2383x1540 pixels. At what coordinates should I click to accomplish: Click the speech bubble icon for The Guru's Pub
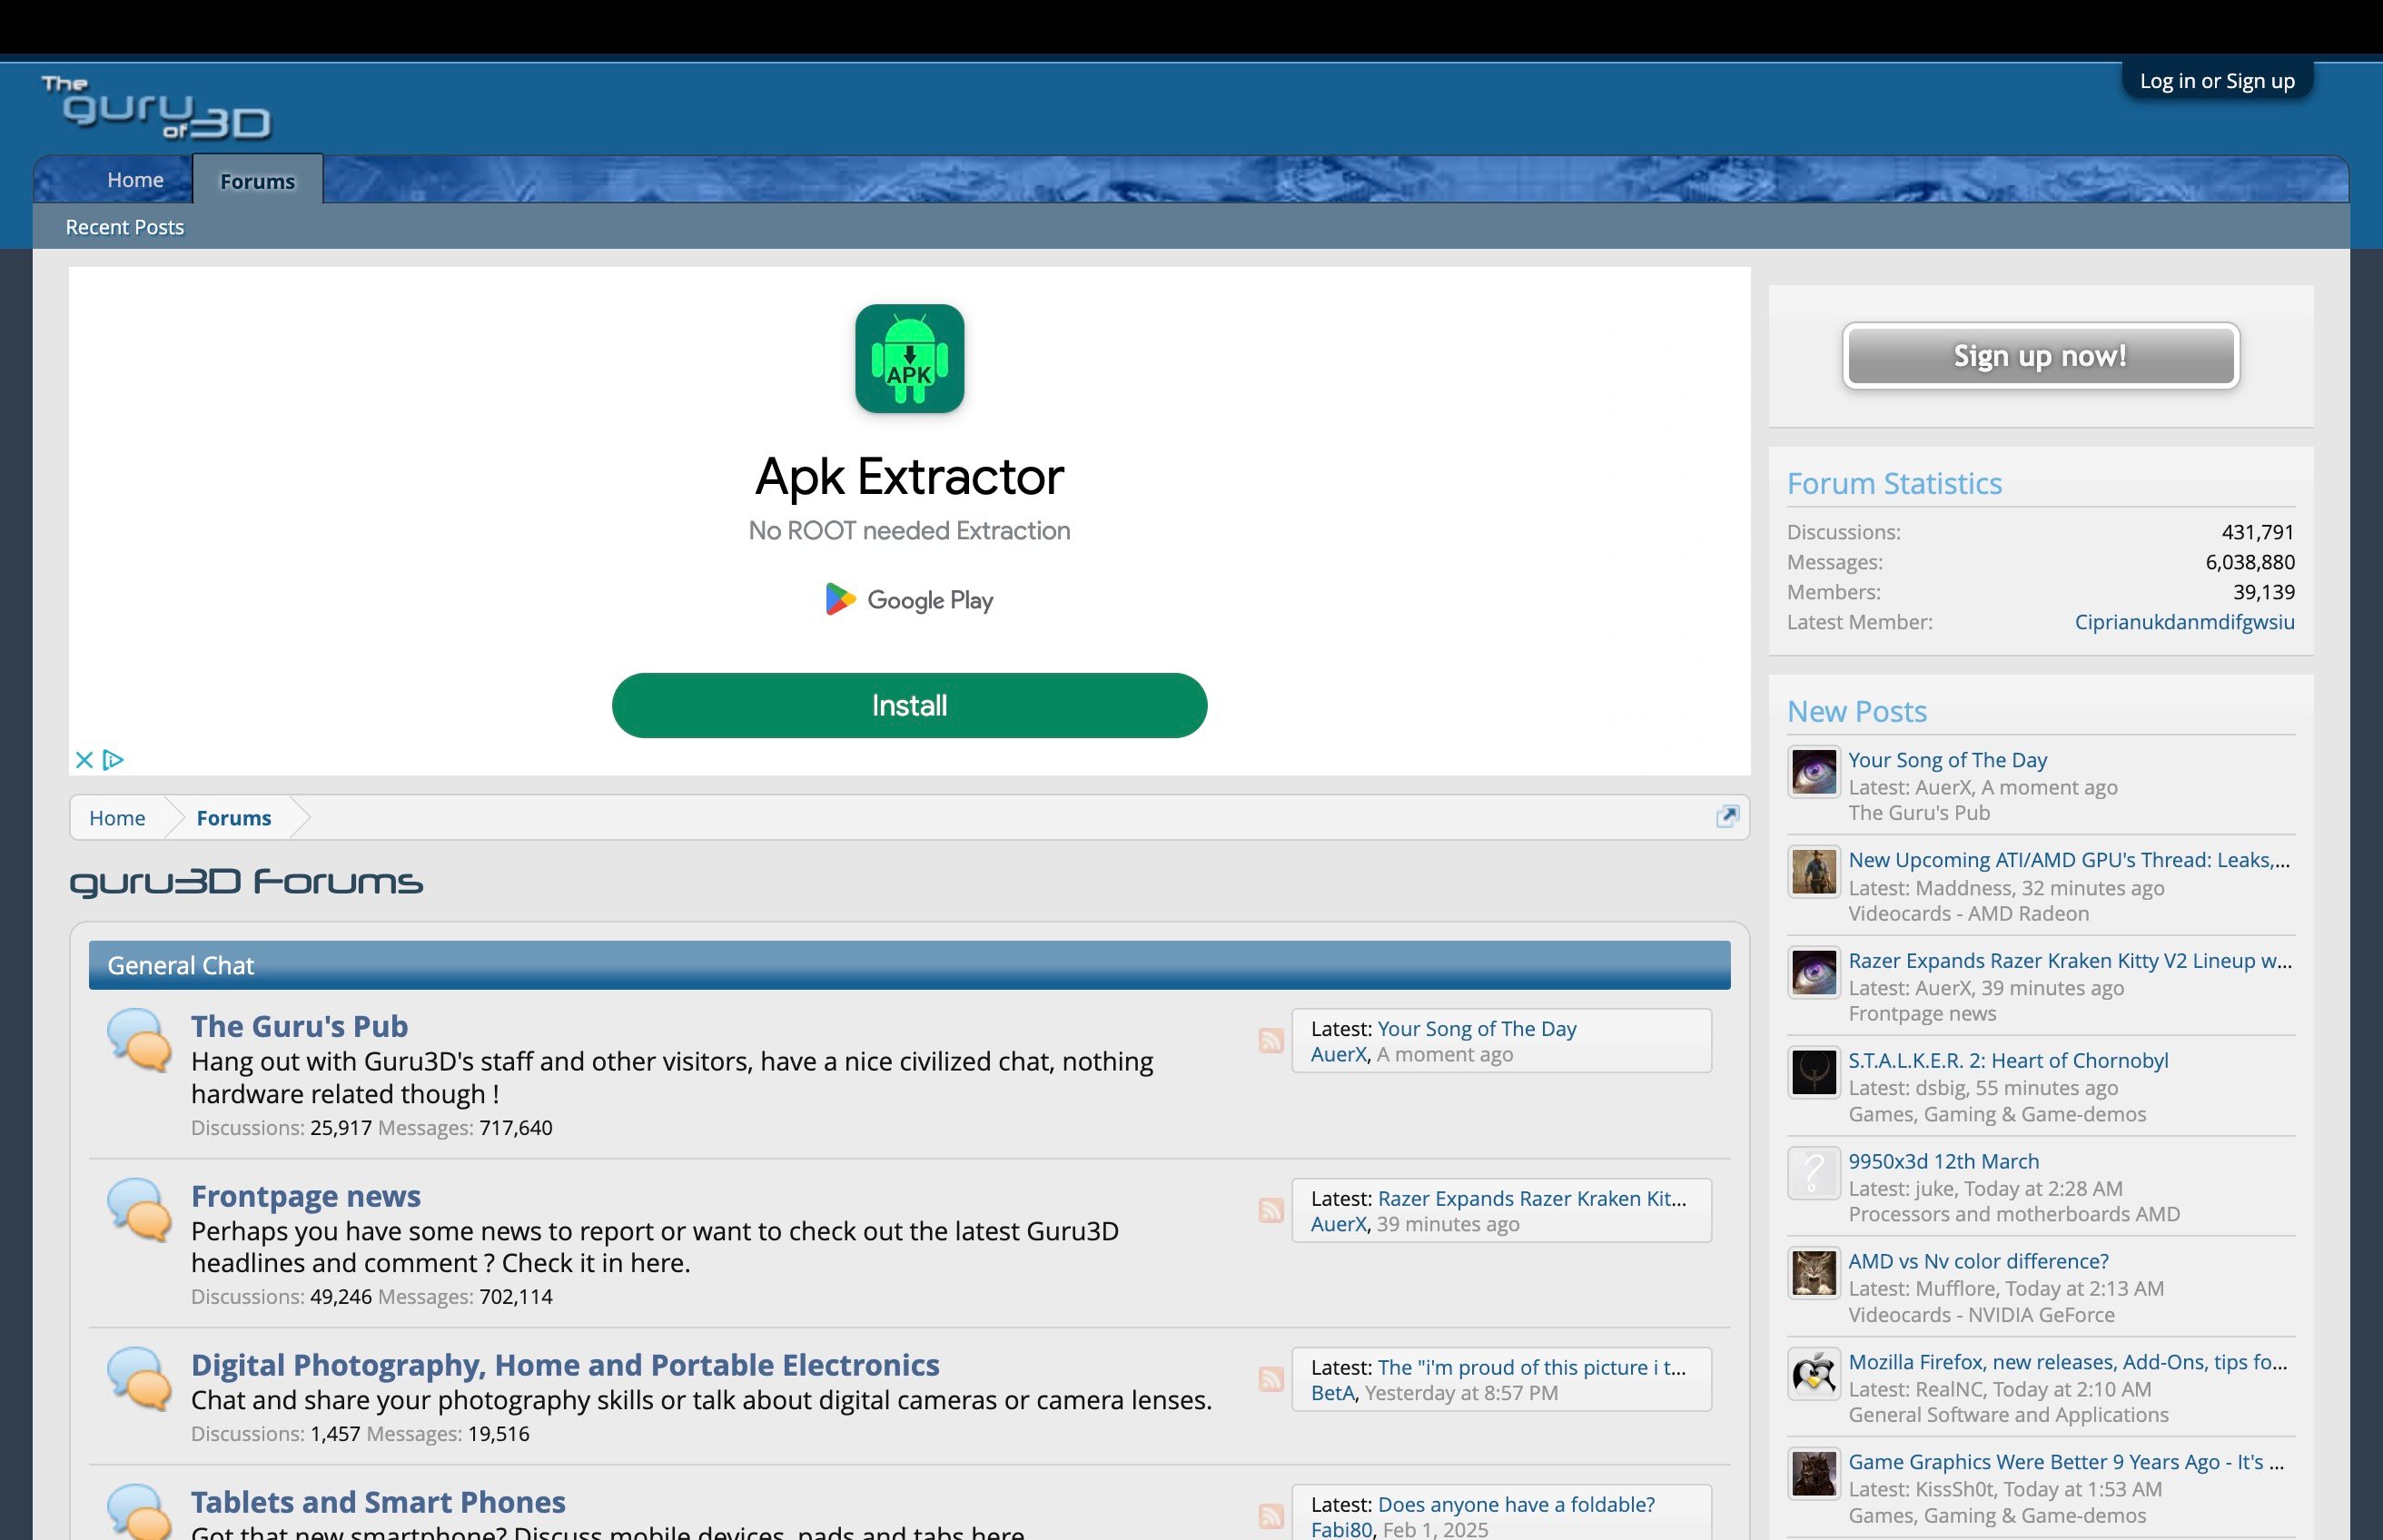click(139, 1040)
